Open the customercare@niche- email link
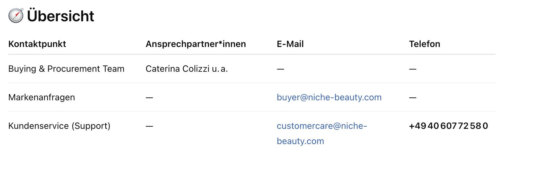557x179 pixels. 322,126
